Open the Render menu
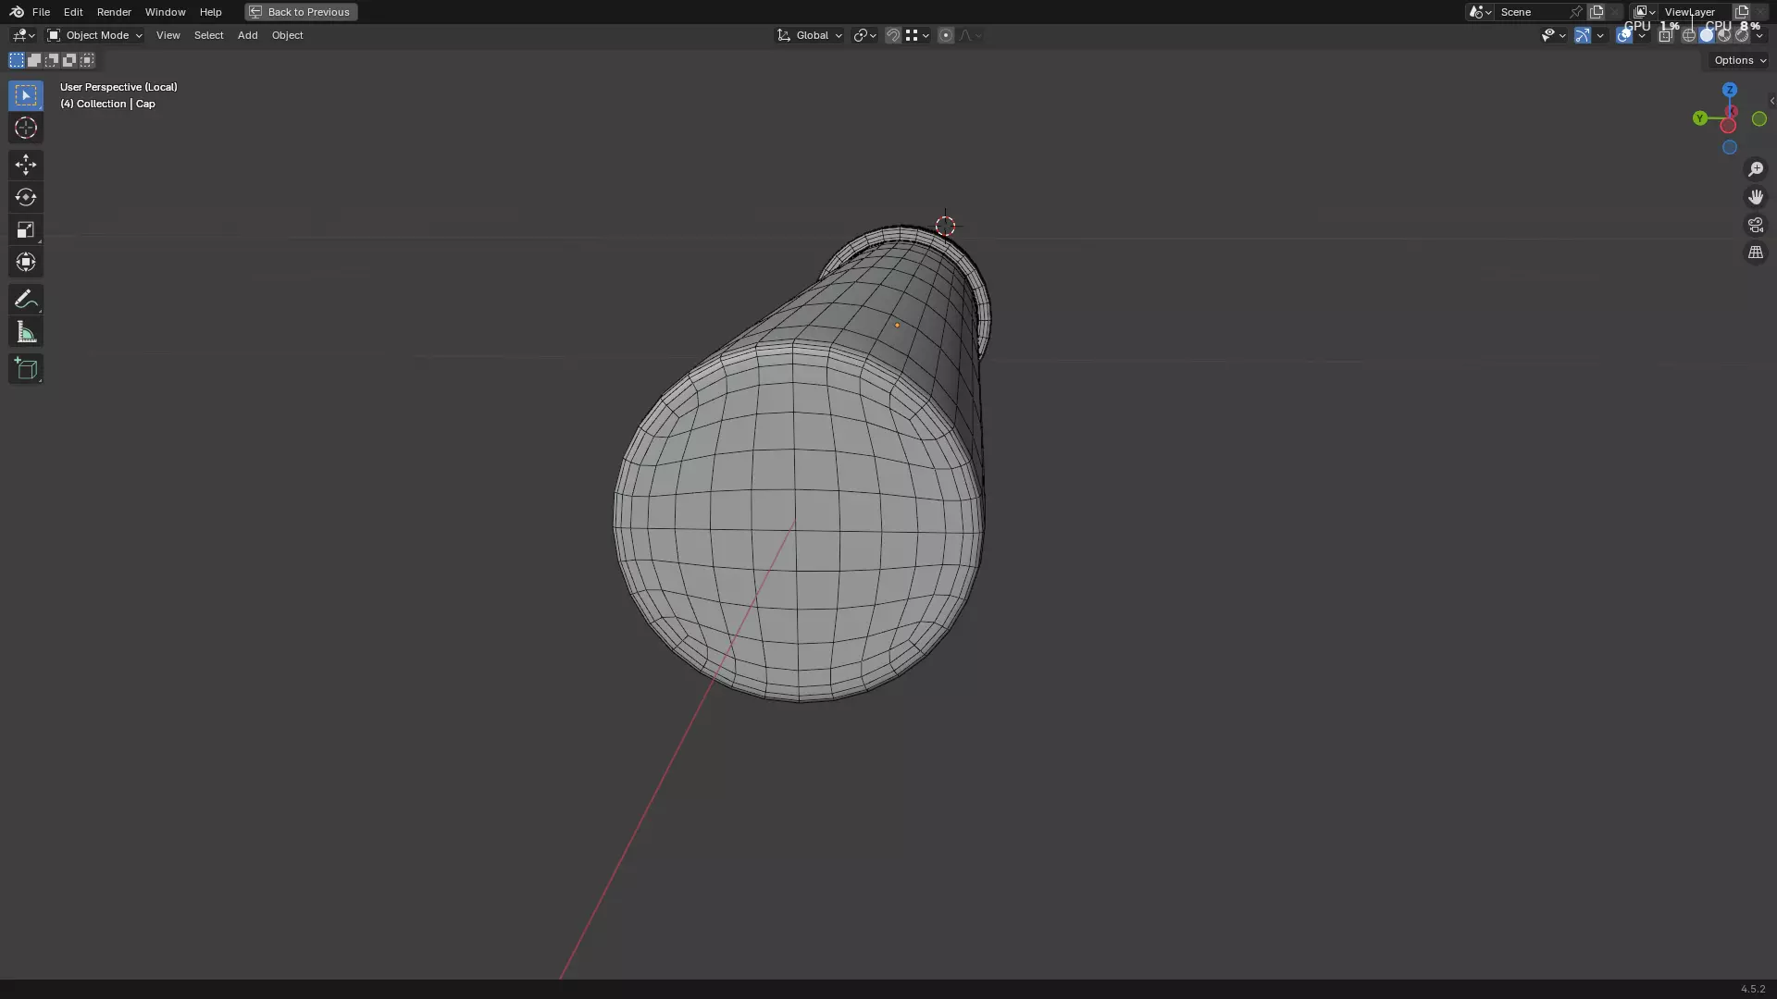 click(114, 12)
